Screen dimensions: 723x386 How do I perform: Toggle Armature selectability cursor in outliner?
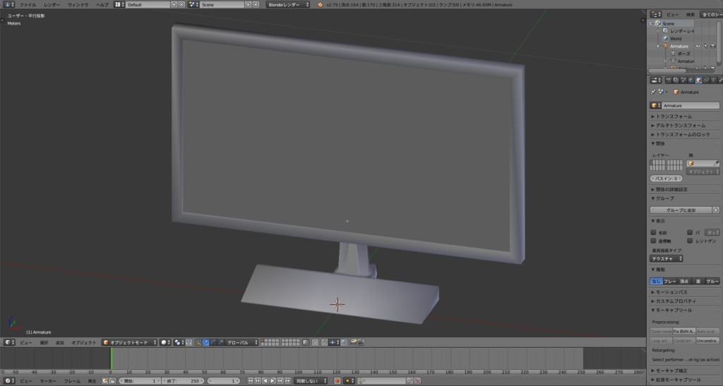coord(705,46)
